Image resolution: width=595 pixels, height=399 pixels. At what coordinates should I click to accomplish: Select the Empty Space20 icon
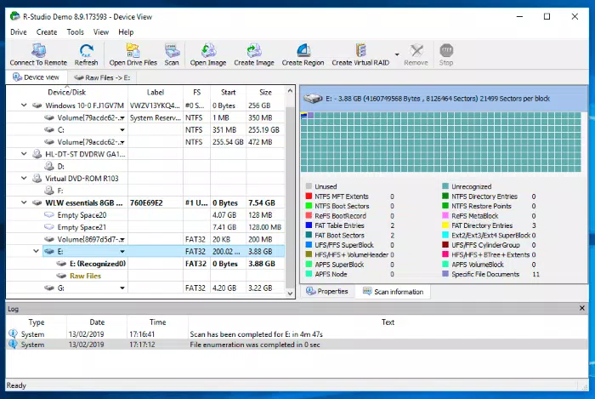pyautogui.click(x=49, y=215)
